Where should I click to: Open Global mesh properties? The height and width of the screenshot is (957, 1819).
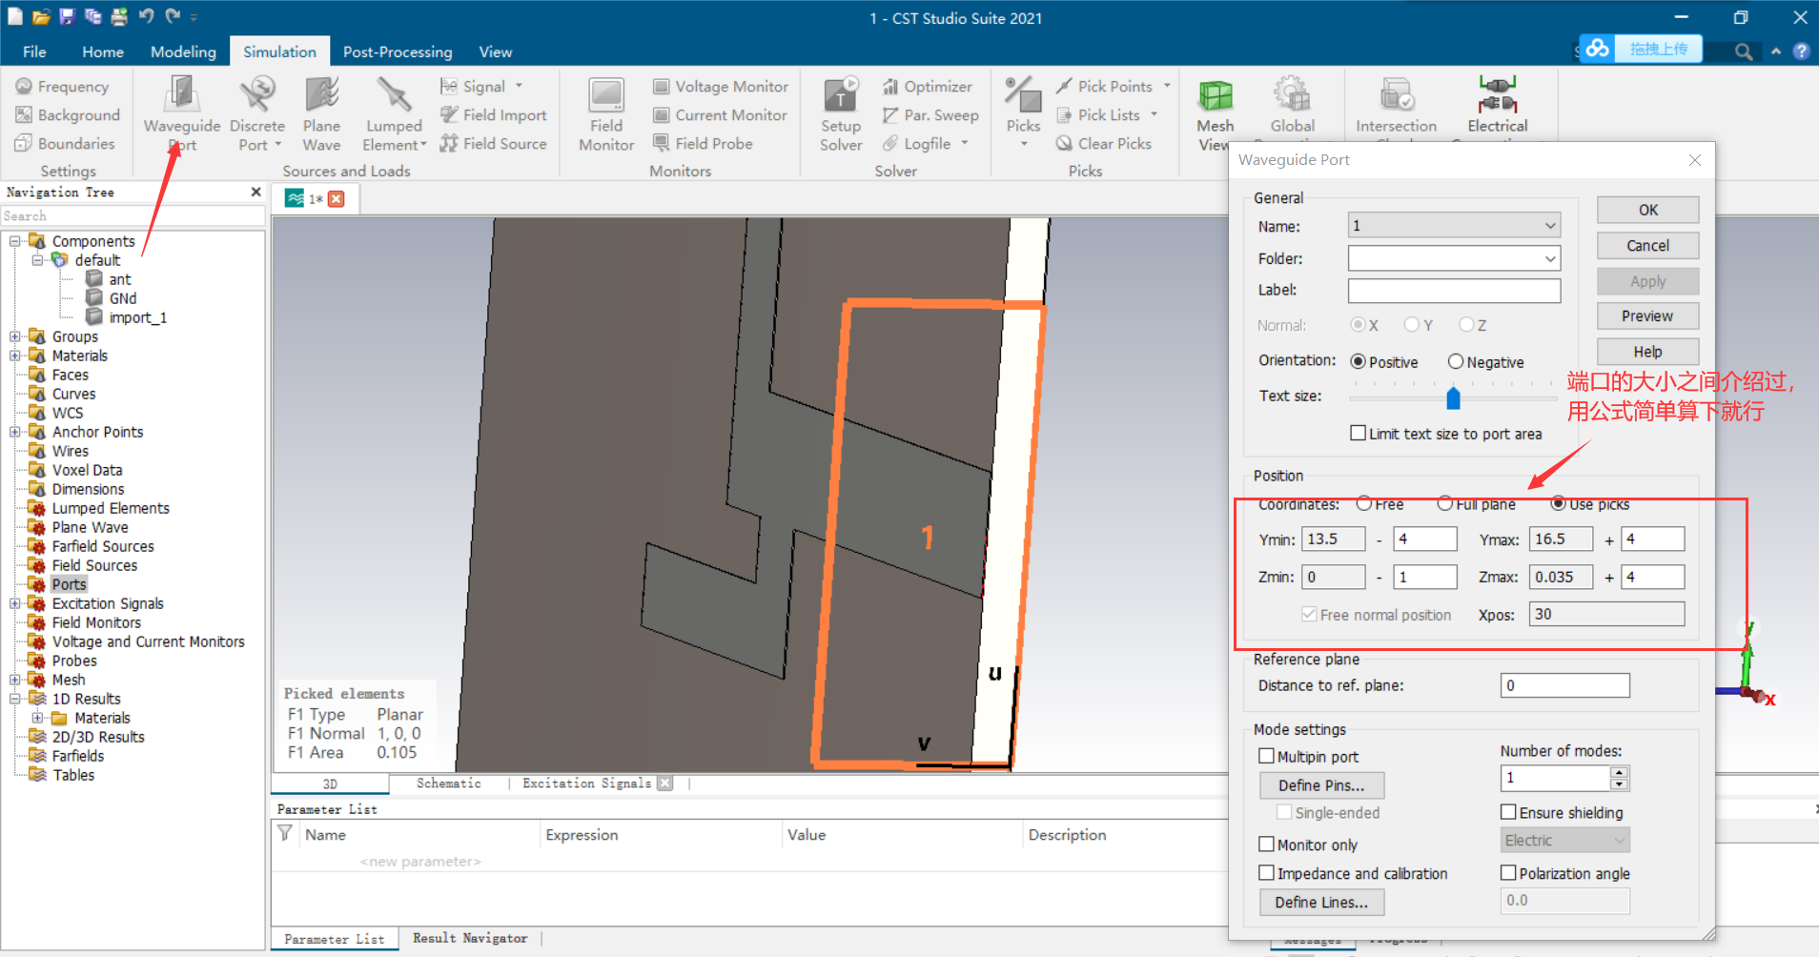click(1292, 105)
